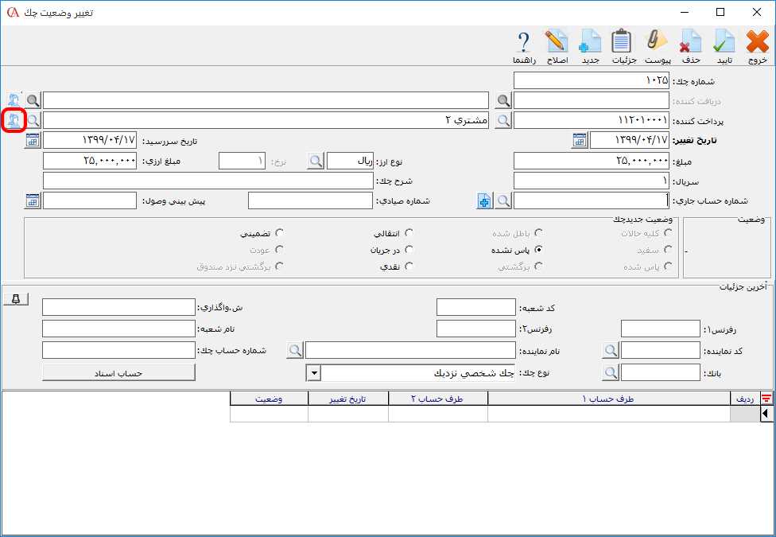Click the طرف حساب ۱ column header
Image resolution: width=776 pixels, height=537 pixels.
point(609,399)
